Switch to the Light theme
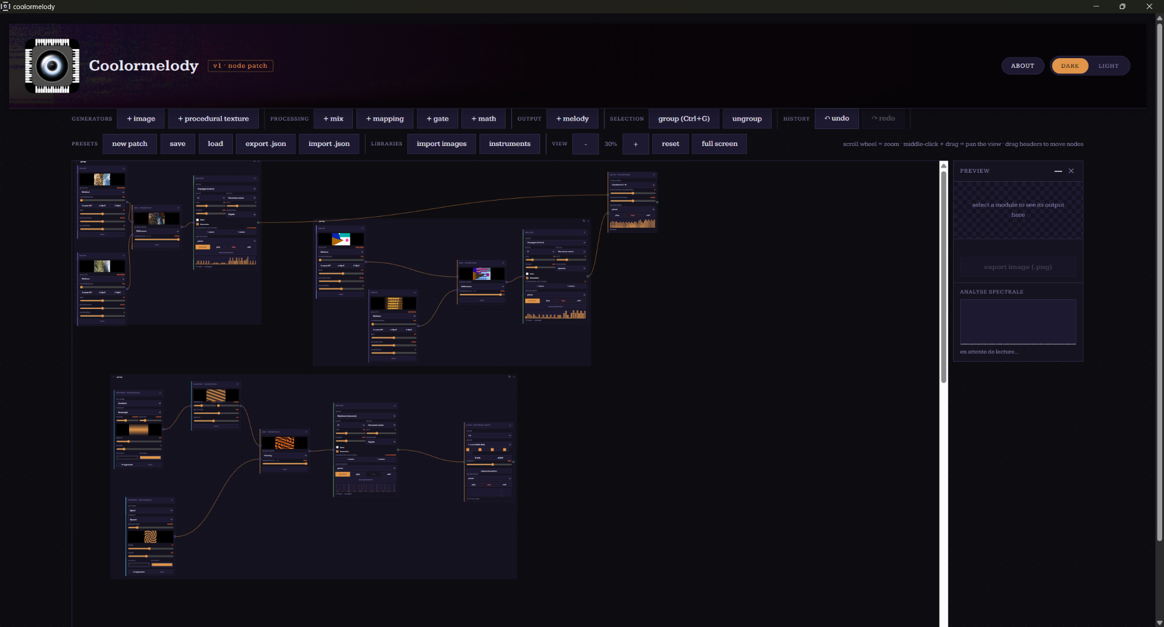The height and width of the screenshot is (627, 1164). pos(1108,66)
